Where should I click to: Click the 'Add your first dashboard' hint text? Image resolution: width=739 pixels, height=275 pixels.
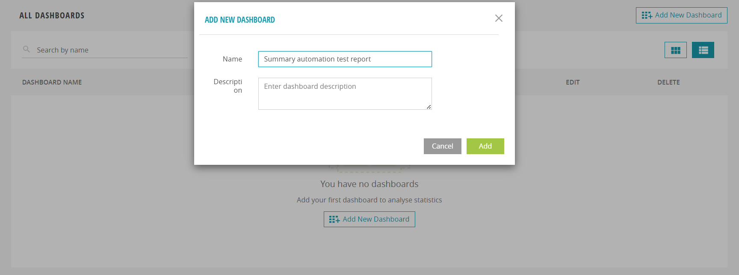[369, 200]
